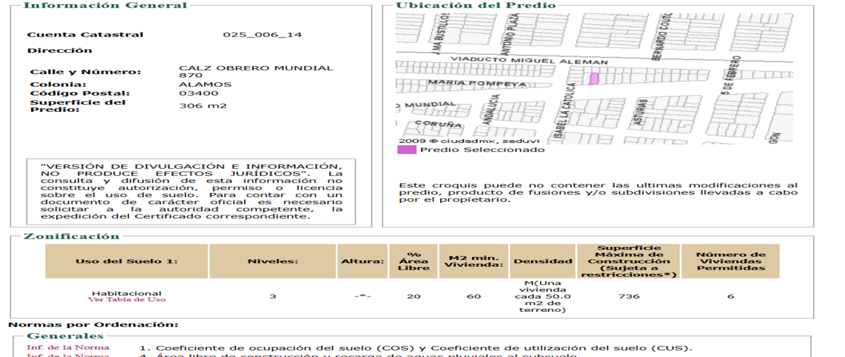Image resolution: width=845 pixels, height=357 pixels.
Task: Click the MARIA POMPEYA street label on map
Action: (x=477, y=83)
